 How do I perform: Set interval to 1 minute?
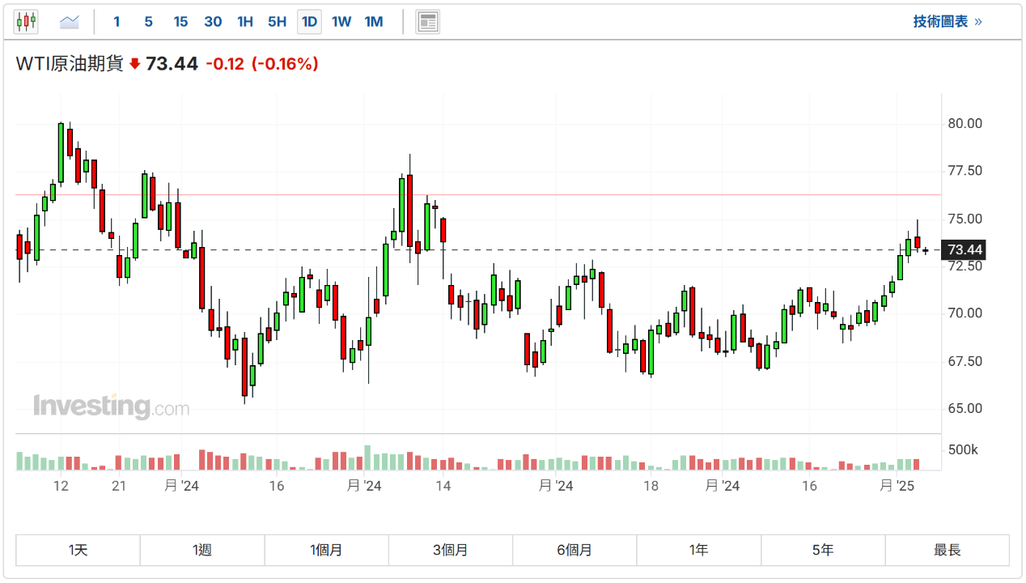point(117,22)
